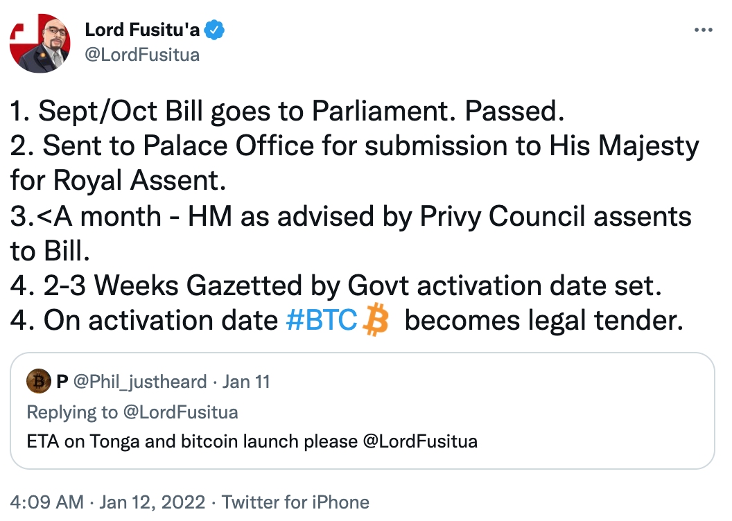This screenshot has width=732, height=521.
Task: Open quoted user P's display name
Action: pyautogui.click(x=62, y=382)
